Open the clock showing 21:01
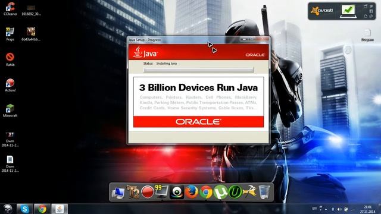The image size is (381, 214). pyautogui.click(x=368, y=209)
